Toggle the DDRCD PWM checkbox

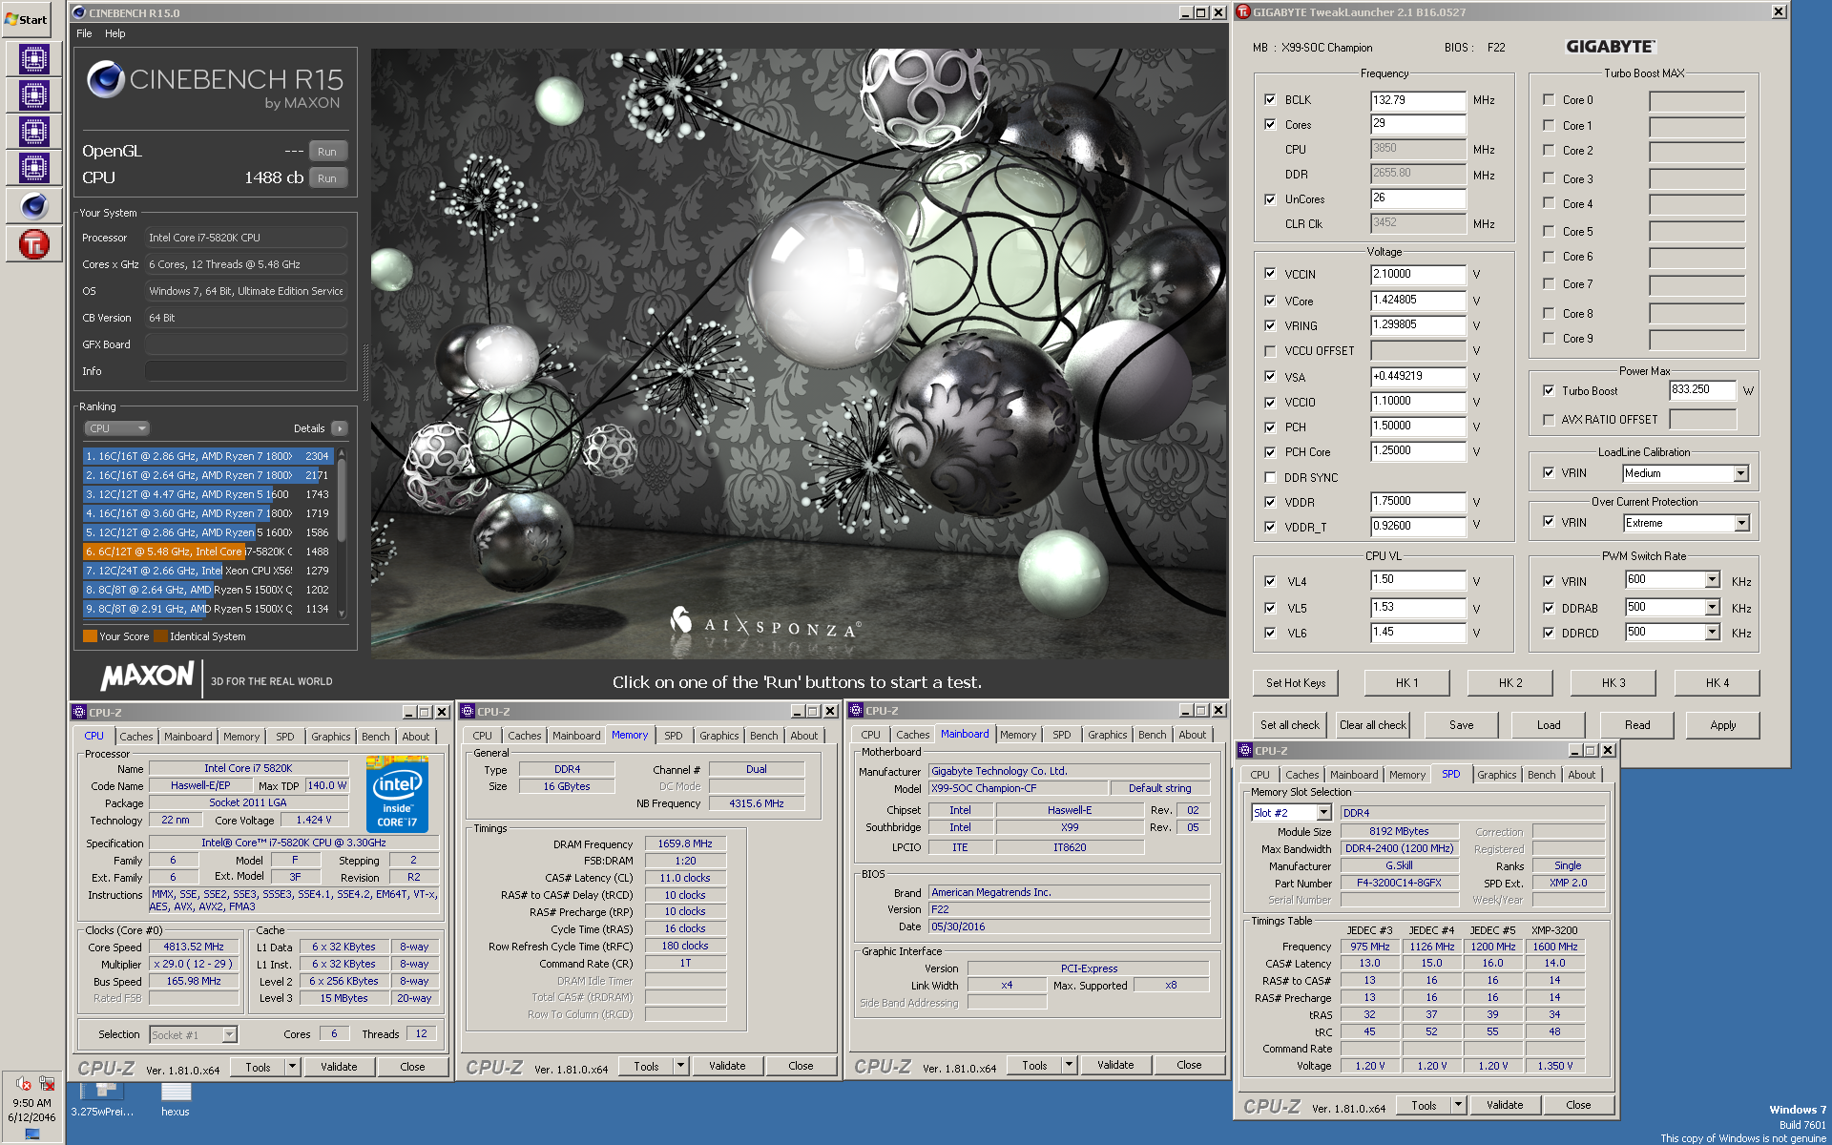(1549, 633)
